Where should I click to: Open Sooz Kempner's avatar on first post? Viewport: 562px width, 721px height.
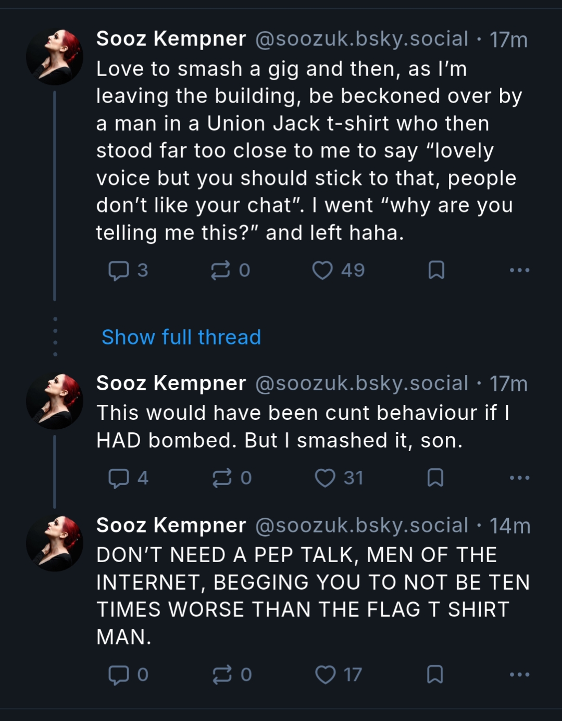click(x=55, y=57)
